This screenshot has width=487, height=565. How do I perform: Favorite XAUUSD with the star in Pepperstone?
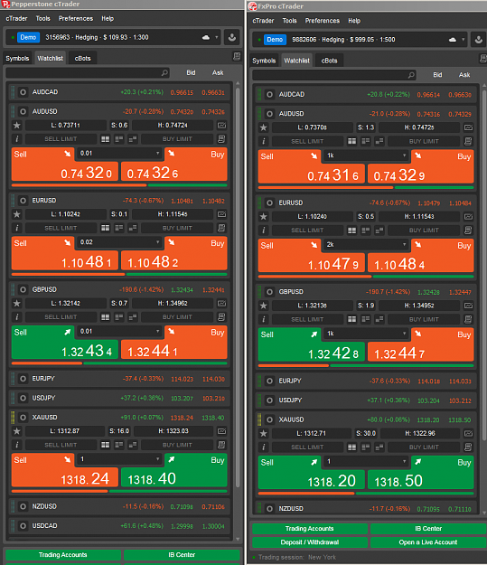(17, 431)
